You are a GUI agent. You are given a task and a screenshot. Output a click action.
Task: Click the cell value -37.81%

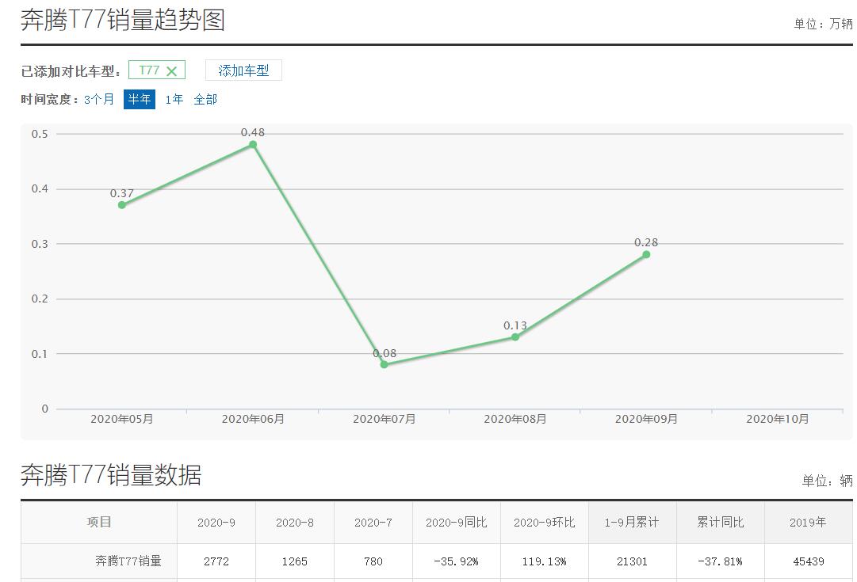pos(721,561)
